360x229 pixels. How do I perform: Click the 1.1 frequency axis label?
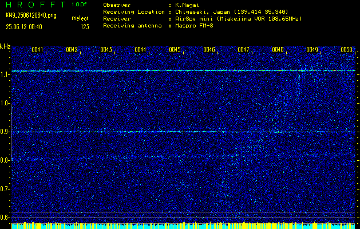5,74
